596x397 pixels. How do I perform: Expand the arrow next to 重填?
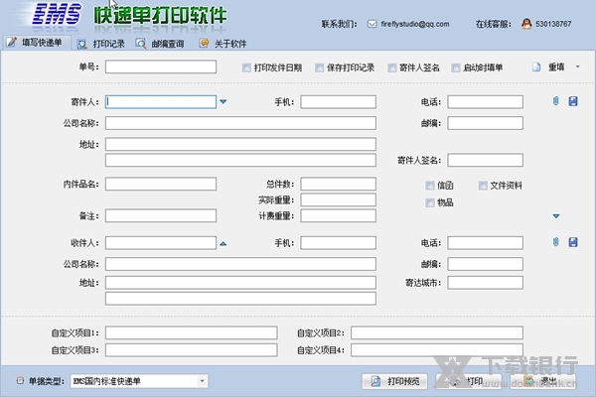578,66
